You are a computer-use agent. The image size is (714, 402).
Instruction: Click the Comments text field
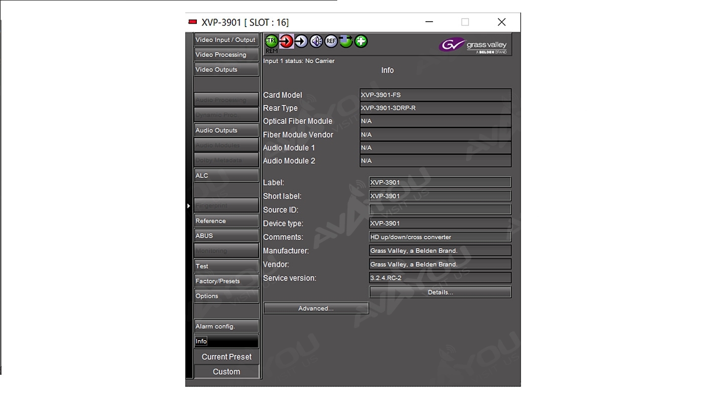[440, 237]
